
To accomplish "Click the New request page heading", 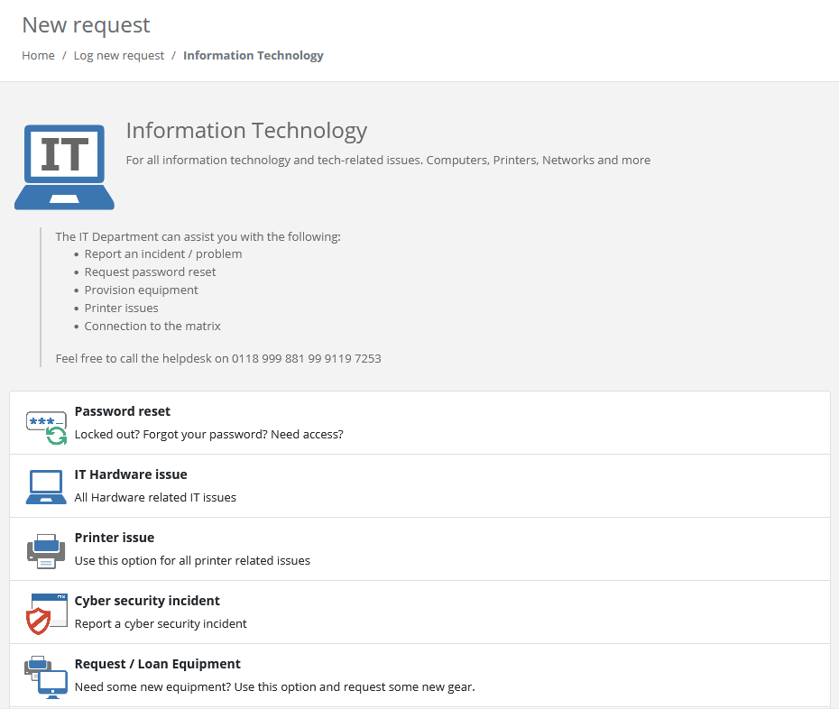I will click(86, 24).
